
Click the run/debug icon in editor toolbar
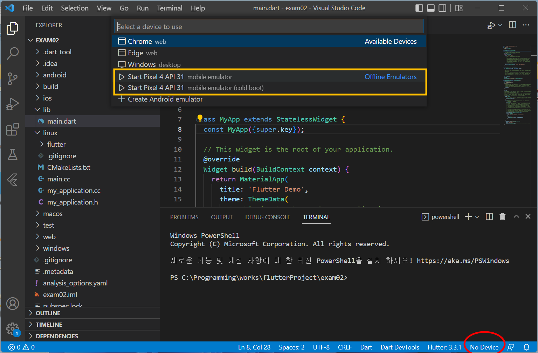pyautogui.click(x=491, y=25)
